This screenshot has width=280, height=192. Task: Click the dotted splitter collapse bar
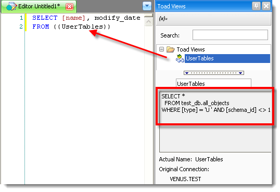[214, 73]
